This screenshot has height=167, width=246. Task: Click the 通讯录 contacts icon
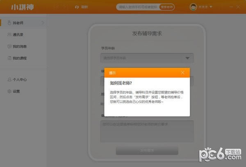(x=9, y=35)
